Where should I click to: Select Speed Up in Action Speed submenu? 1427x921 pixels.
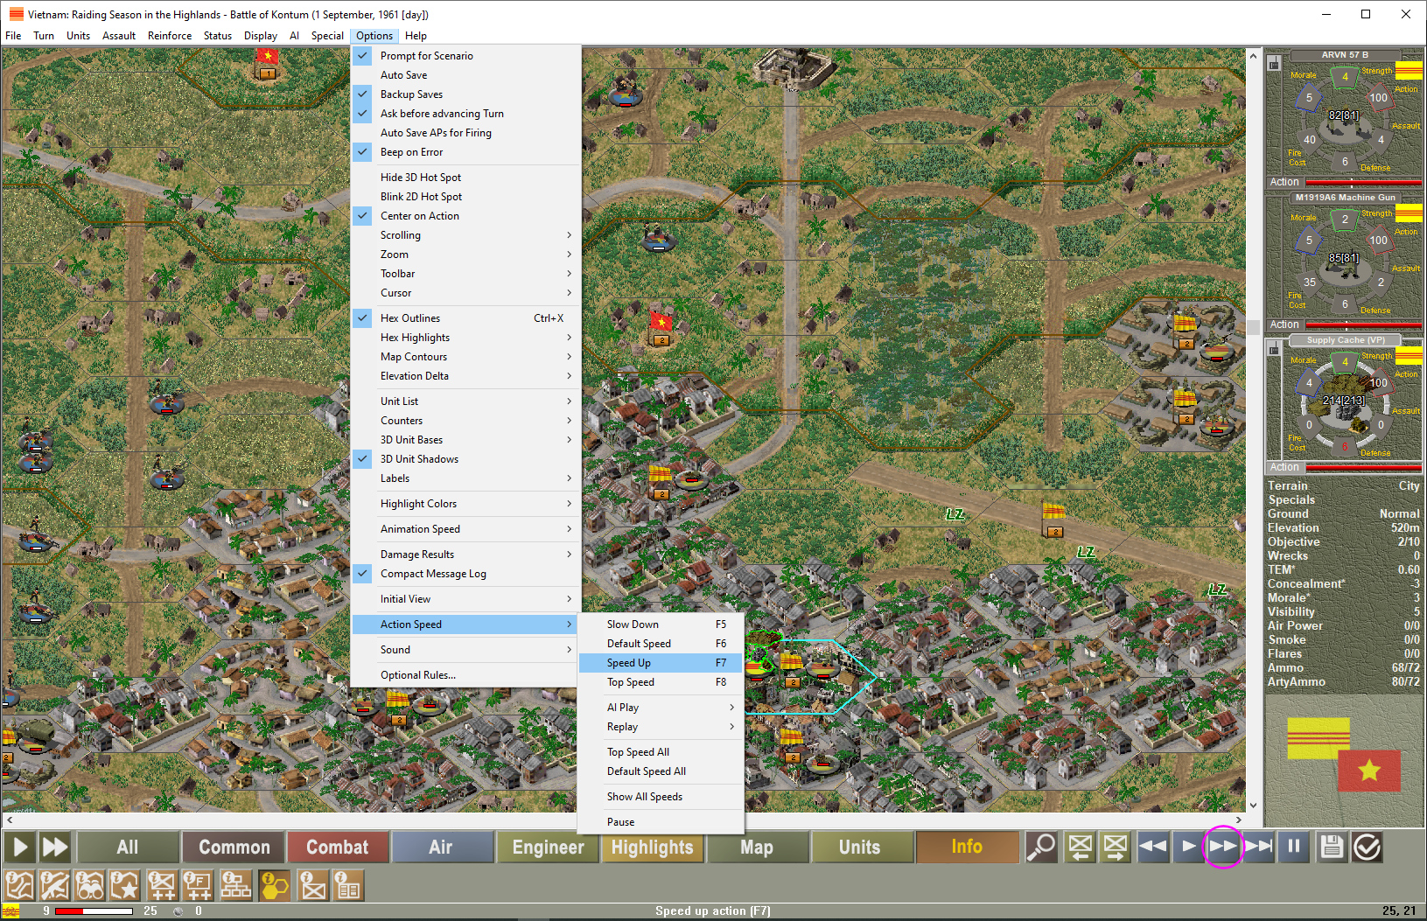tap(661, 663)
